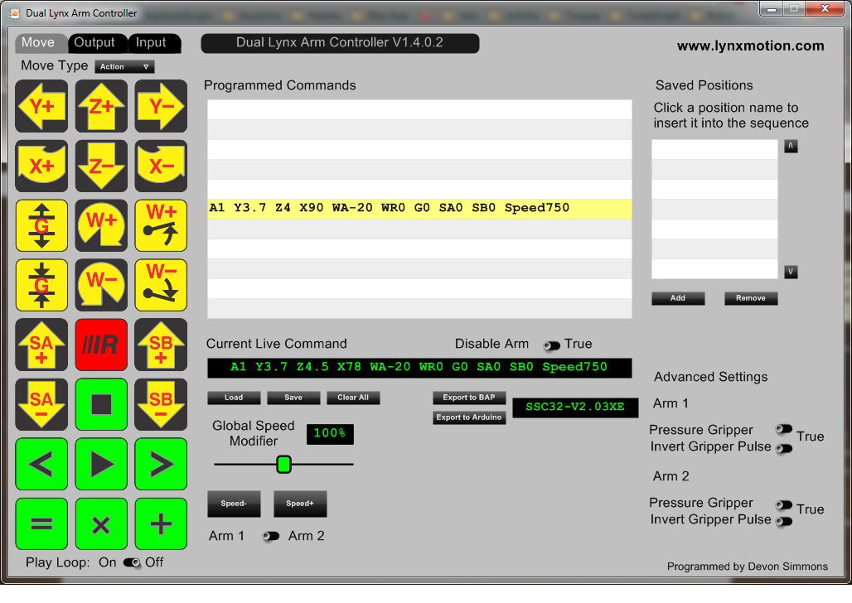Click the www.lynxmotion.com link
The width and height of the screenshot is (852, 603).
click(750, 46)
